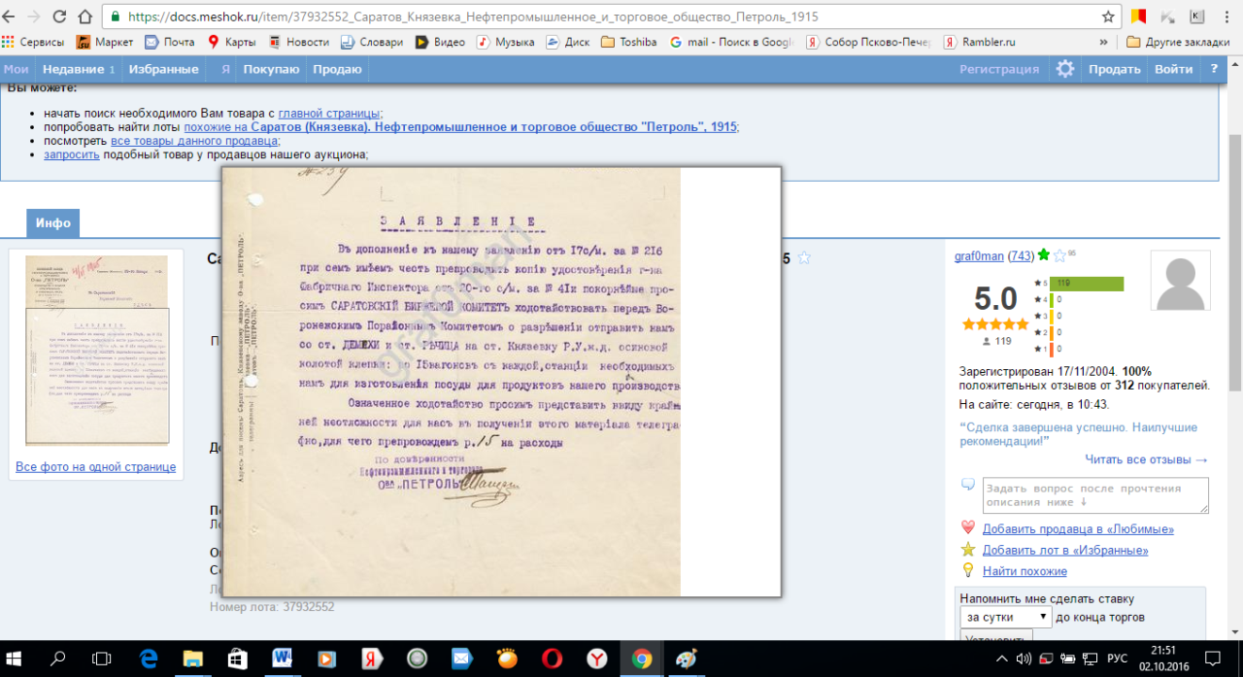Click the Продать button in the header
Viewport: 1243px width, 677px height.
(1114, 69)
